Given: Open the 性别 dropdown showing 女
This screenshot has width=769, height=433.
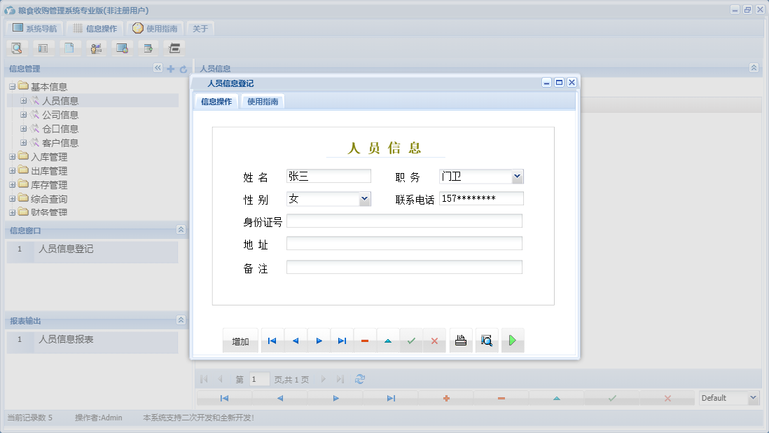Looking at the screenshot, I should (x=363, y=198).
